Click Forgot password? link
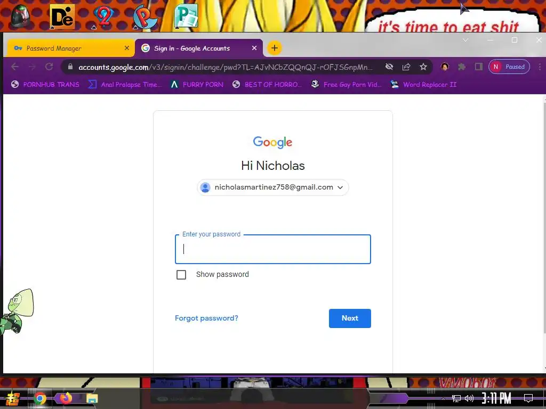Image resolution: width=546 pixels, height=409 pixels. click(x=206, y=318)
